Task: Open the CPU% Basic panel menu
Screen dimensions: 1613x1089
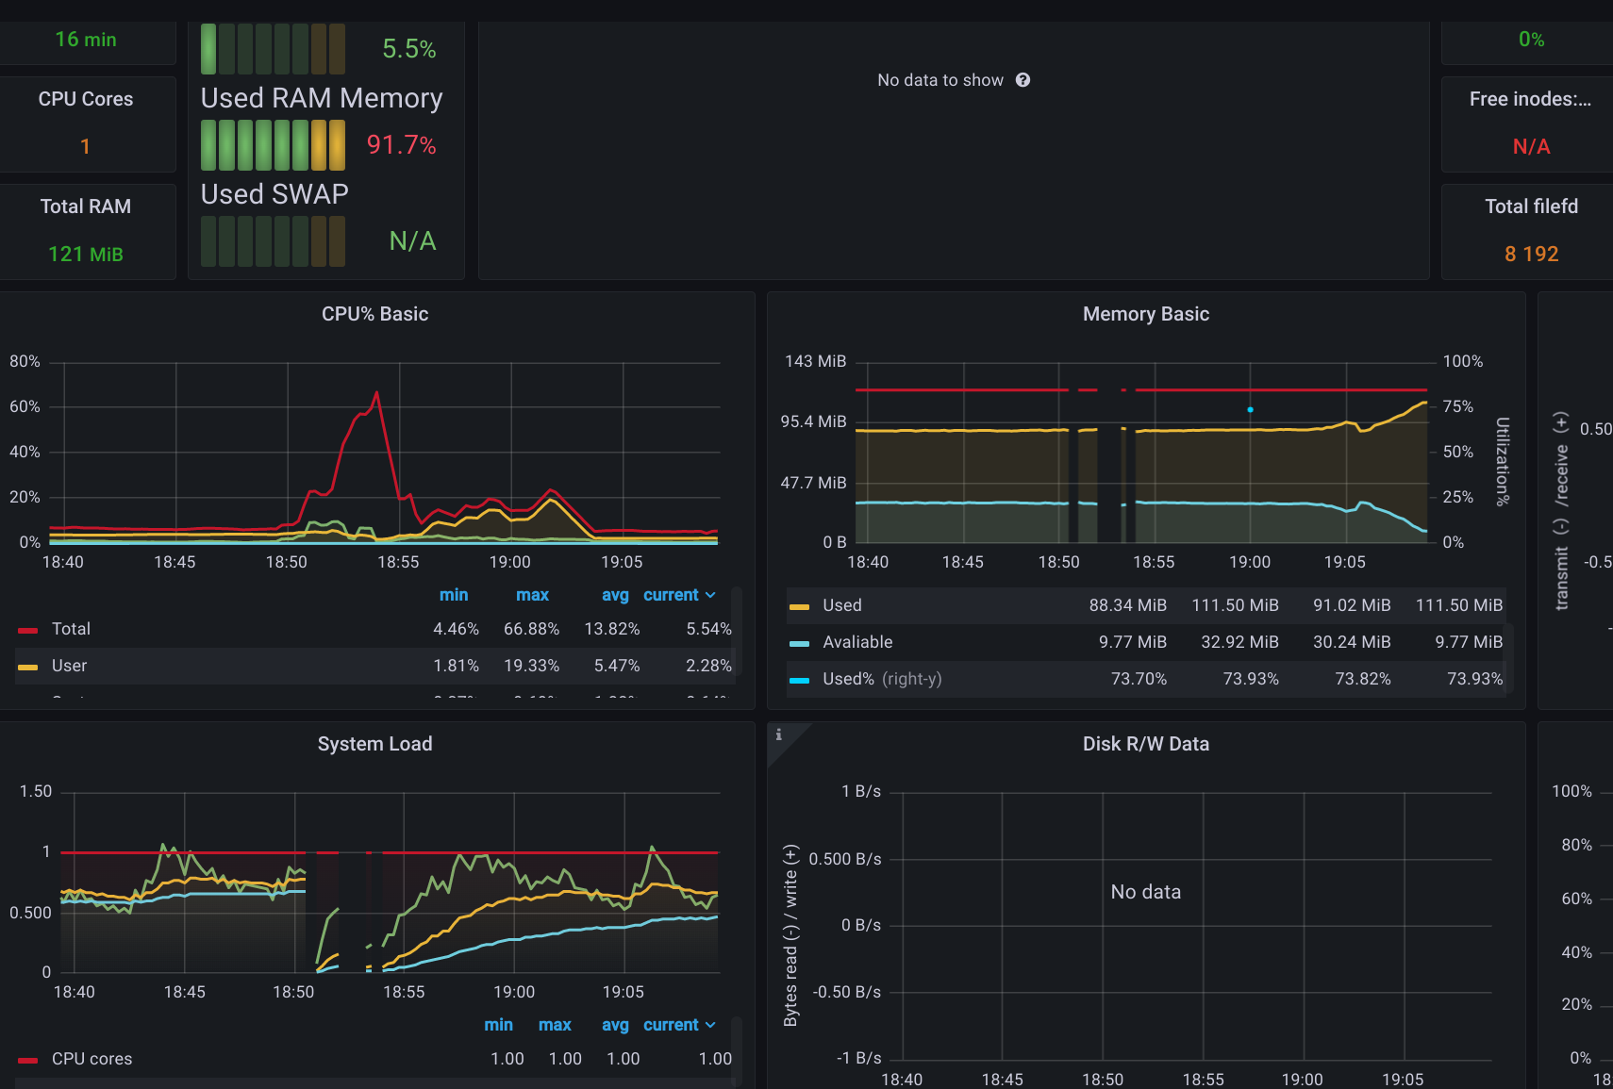Action: (374, 314)
